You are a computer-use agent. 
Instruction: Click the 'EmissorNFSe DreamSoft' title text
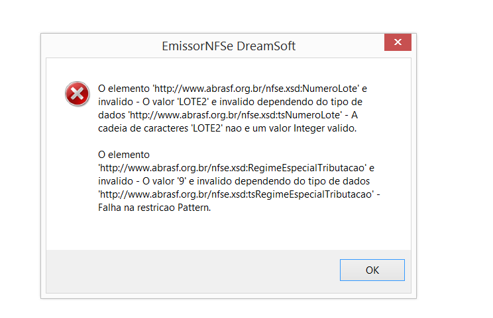pyautogui.click(x=229, y=46)
